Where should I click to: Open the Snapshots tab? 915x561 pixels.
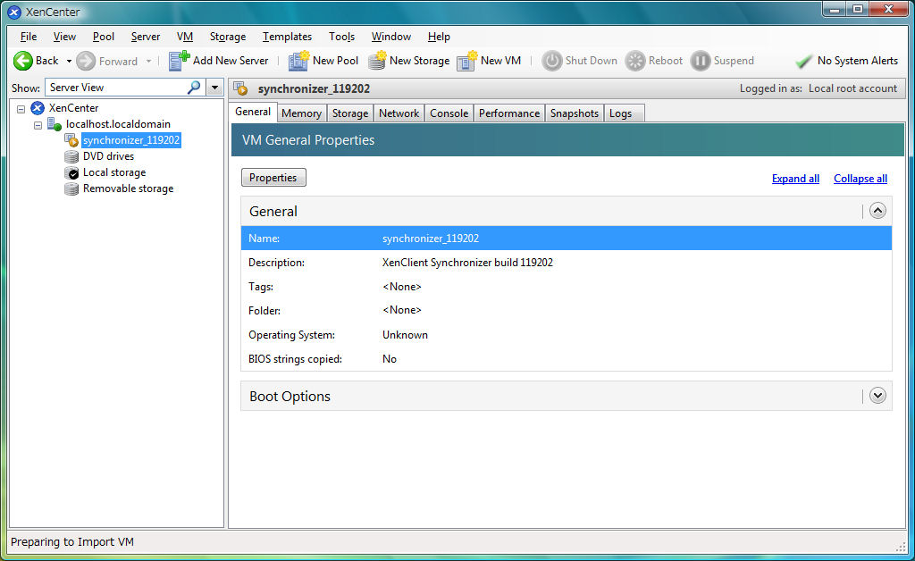[574, 113]
